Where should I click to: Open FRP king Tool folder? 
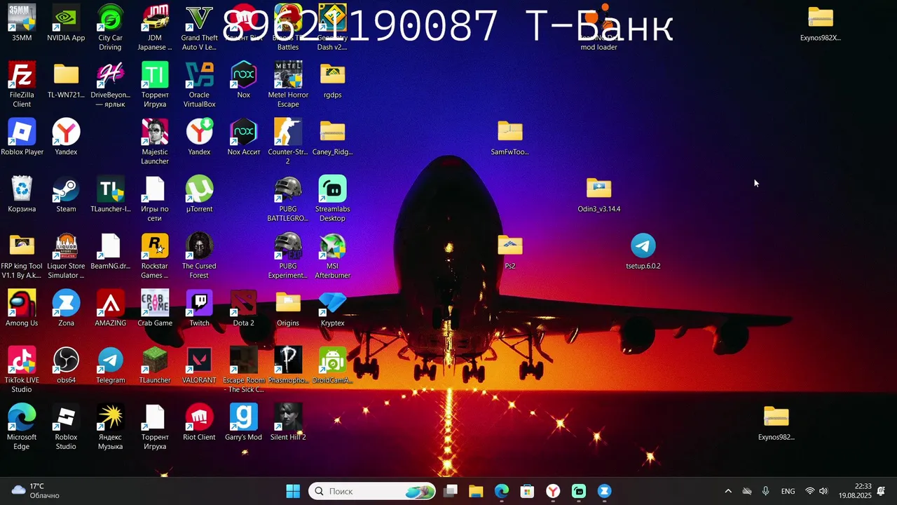(x=22, y=255)
